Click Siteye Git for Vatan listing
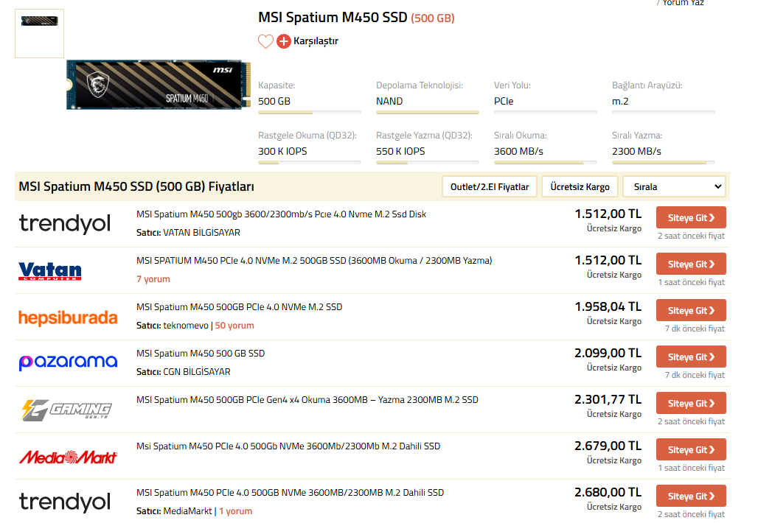The image size is (772, 523). click(x=691, y=264)
